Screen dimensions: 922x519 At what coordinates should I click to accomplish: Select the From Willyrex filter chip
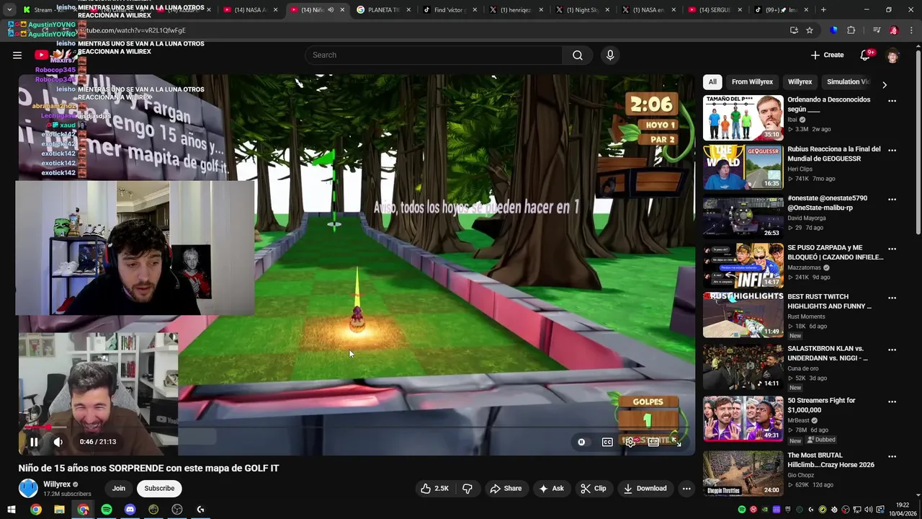click(752, 81)
